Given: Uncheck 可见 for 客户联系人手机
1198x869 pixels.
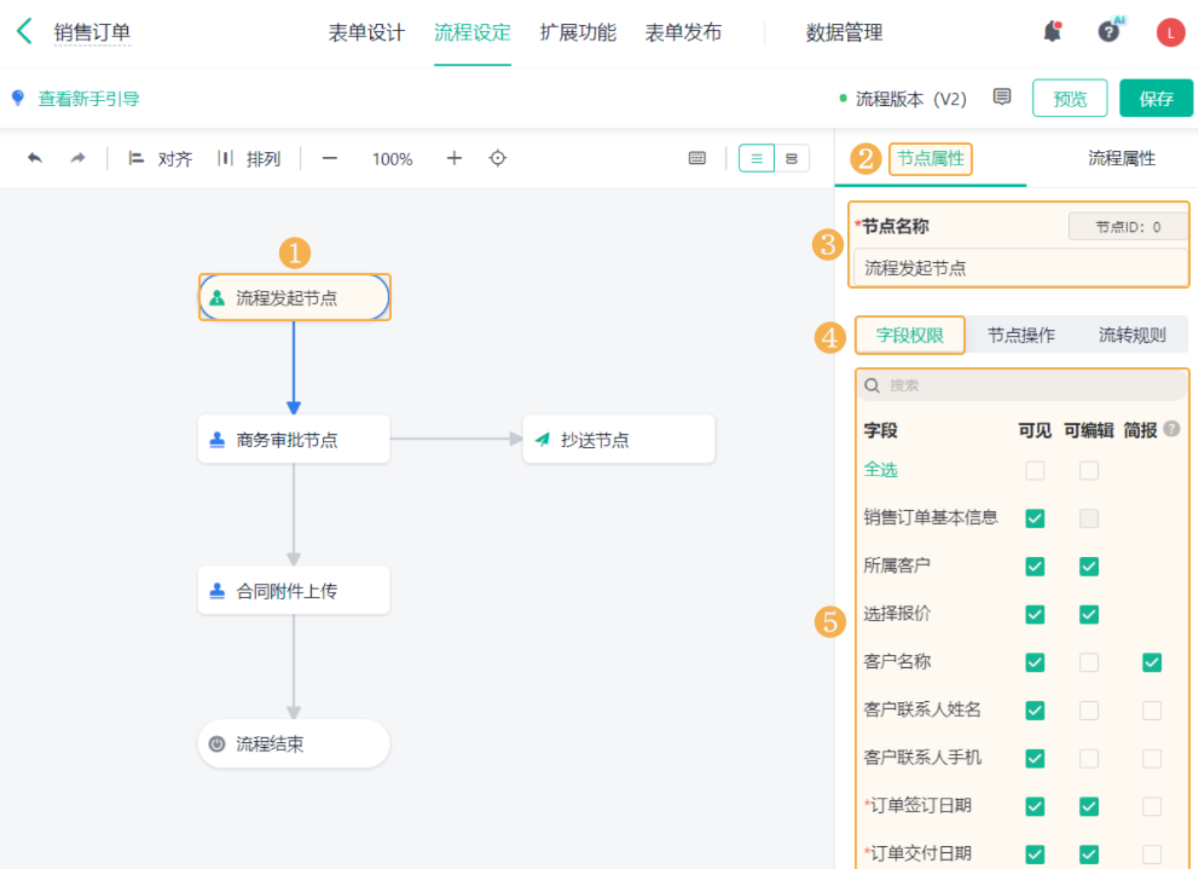Looking at the screenshot, I should pyautogui.click(x=1035, y=758).
